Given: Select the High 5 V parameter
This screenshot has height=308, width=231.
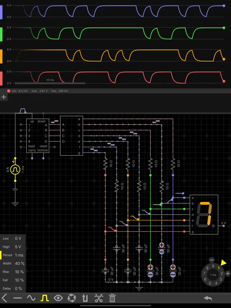Looking at the screenshot, I should [x=13, y=247].
